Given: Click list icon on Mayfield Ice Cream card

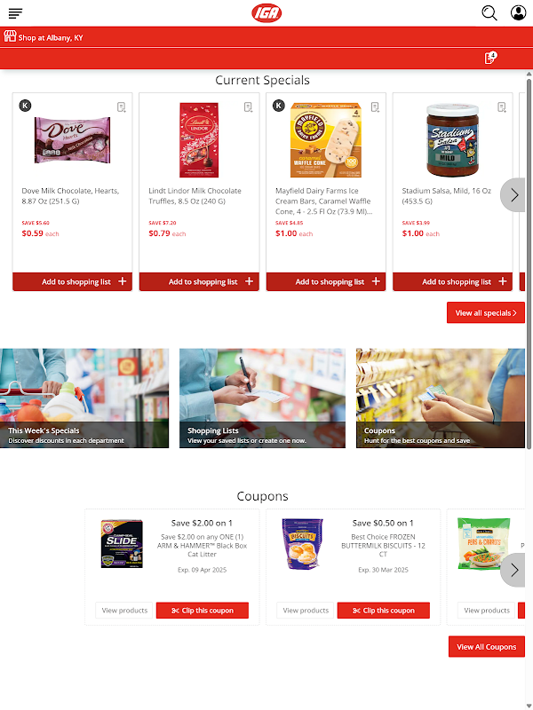Looking at the screenshot, I should [375, 106].
